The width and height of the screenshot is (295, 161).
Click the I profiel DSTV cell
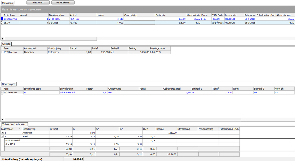[218, 19]
